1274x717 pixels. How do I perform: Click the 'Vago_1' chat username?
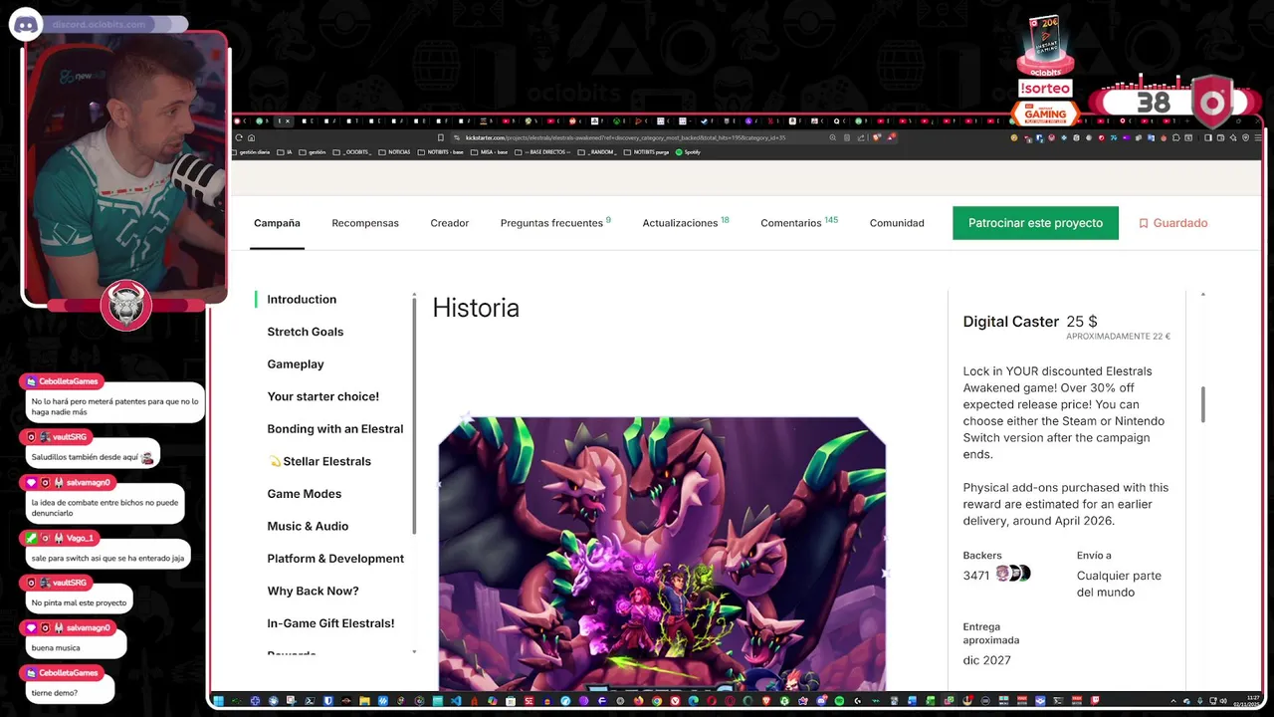[x=80, y=538]
